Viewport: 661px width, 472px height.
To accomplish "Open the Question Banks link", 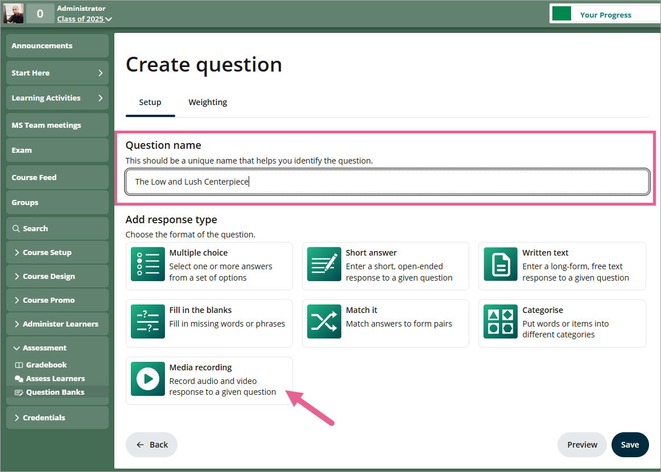I will tap(55, 392).
